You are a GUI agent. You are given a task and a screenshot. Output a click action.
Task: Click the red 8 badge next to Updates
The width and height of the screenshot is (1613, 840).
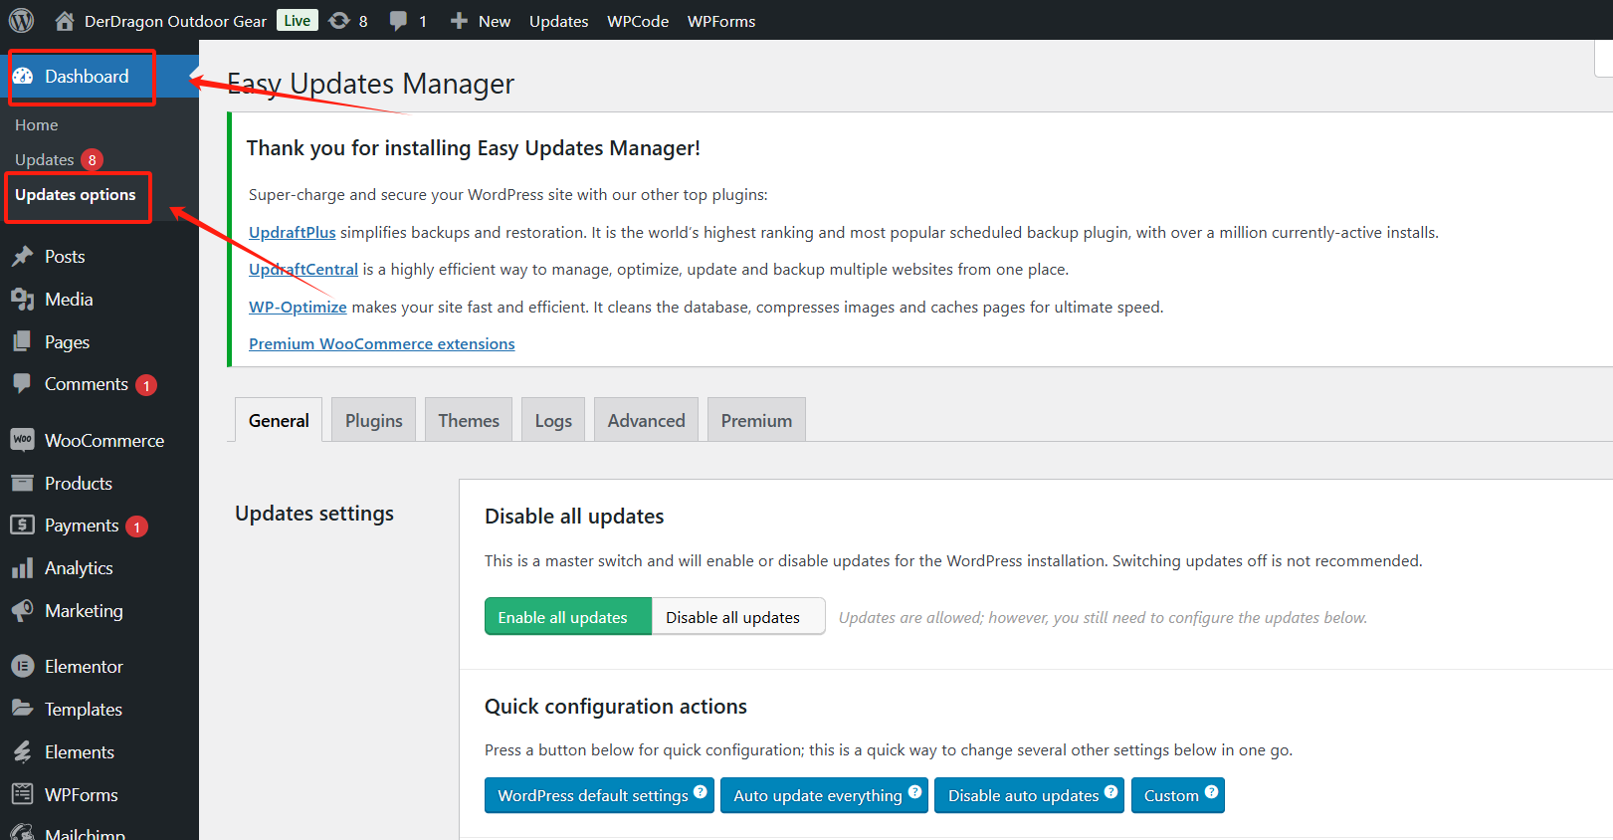(x=93, y=159)
